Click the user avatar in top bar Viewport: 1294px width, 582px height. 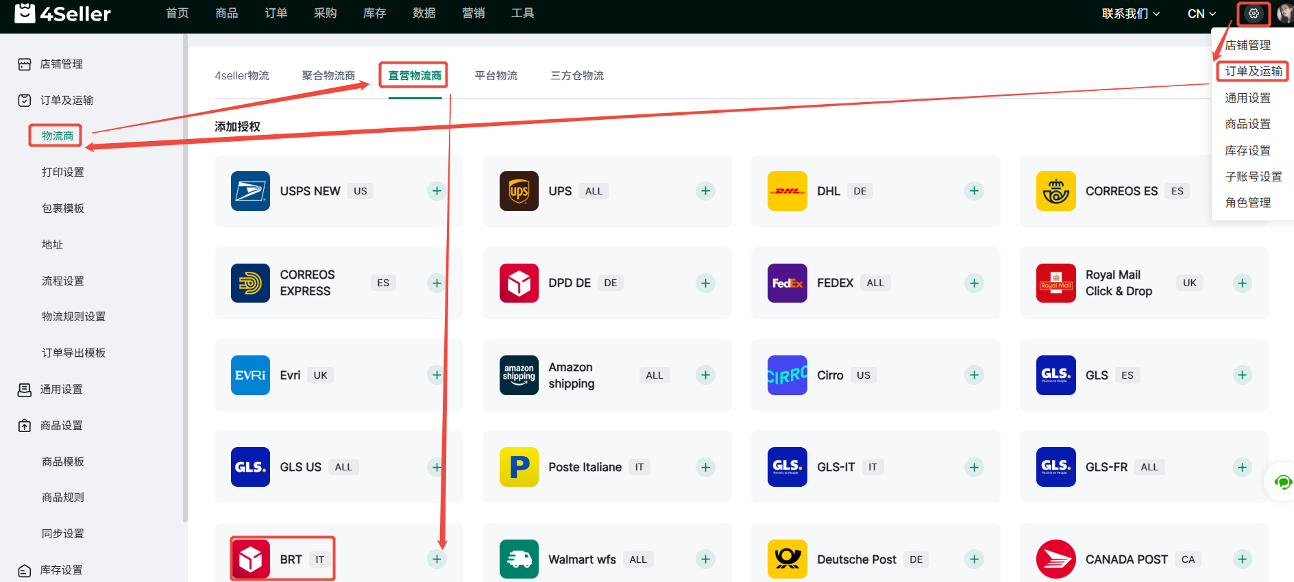(1285, 14)
